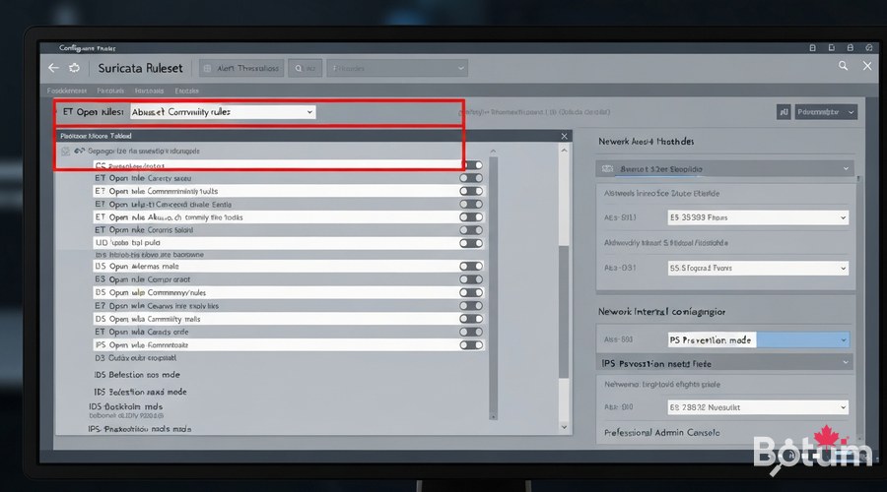Image resolution: width=887 pixels, height=492 pixels.
Task: Close the rules list panel with its X
Action: (x=564, y=136)
